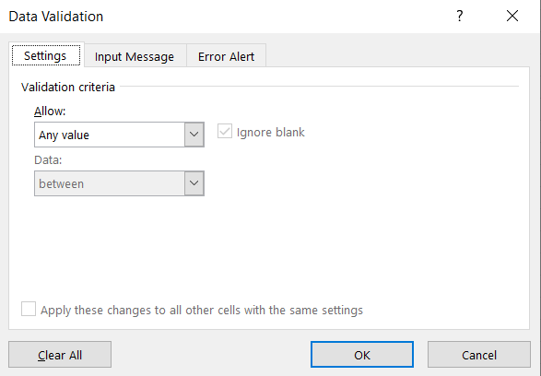541x376 pixels.
Task: Go to the Error Alert tab
Action: coord(227,56)
